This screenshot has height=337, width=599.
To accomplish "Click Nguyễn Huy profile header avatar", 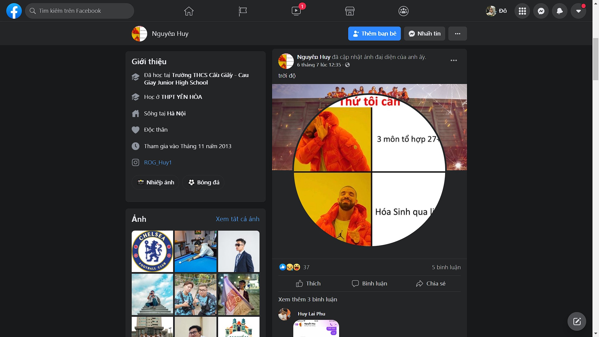I will click(x=139, y=34).
